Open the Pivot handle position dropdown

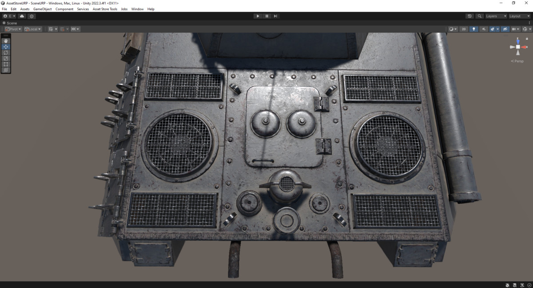(12, 29)
